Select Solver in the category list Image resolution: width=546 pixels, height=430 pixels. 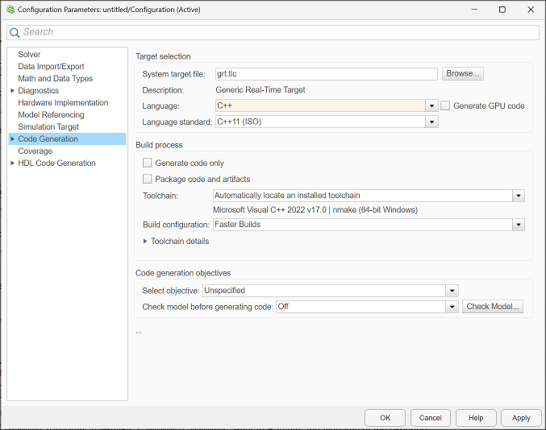pyautogui.click(x=29, y=55)
